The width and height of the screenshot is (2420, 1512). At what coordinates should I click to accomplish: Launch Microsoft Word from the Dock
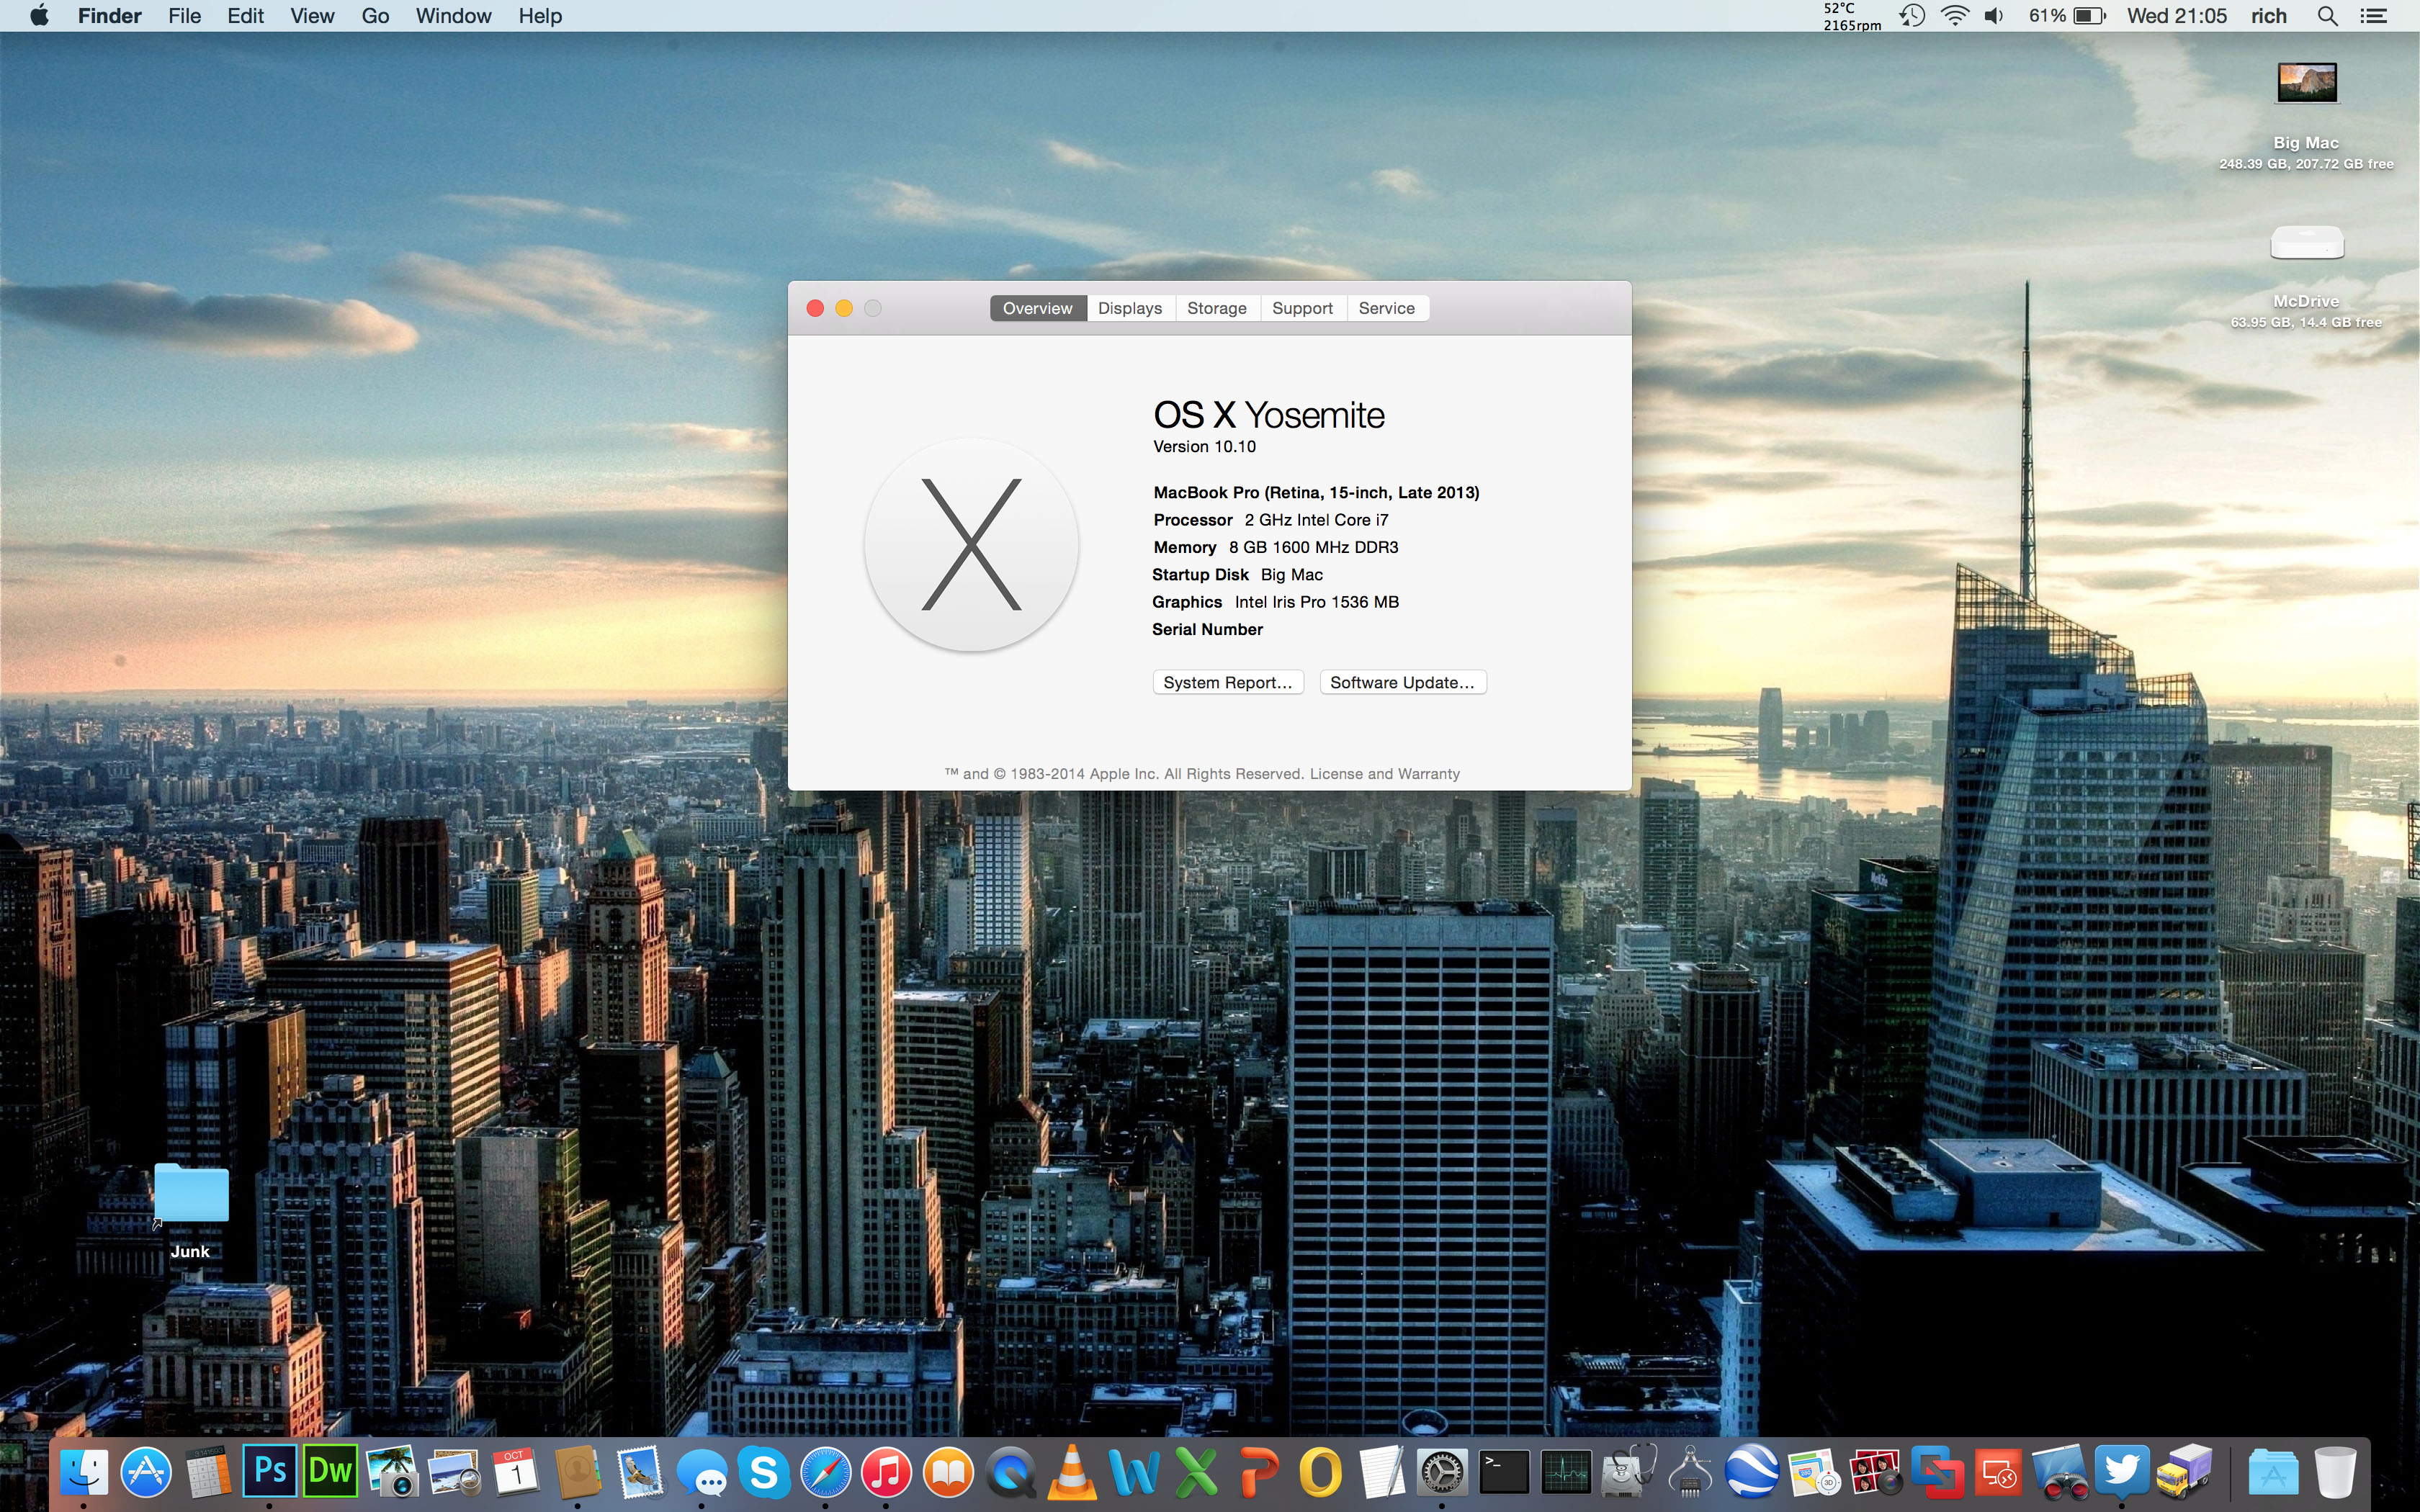coord(1134,1472)
